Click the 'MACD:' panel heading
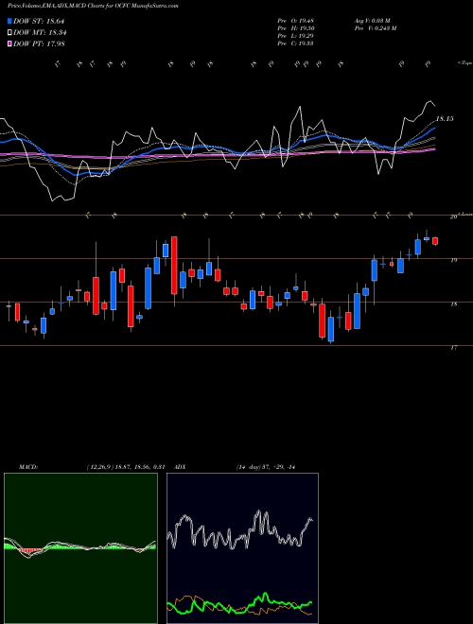The height and width of the screenshot is (624, 473). coord(28,467)
